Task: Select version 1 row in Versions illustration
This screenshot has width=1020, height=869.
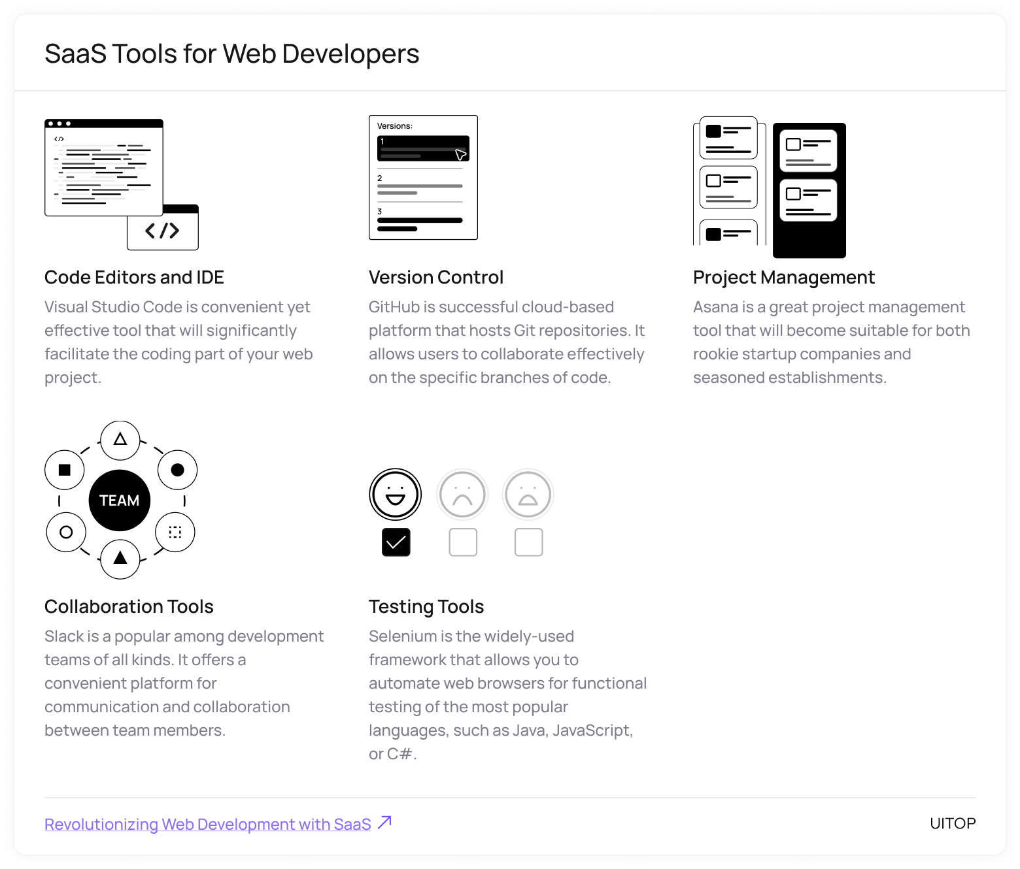Action: (x=423, y=148)
